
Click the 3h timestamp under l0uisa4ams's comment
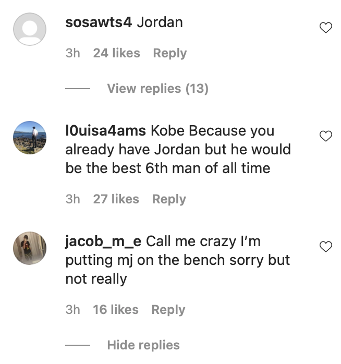(x=73, y=199)
